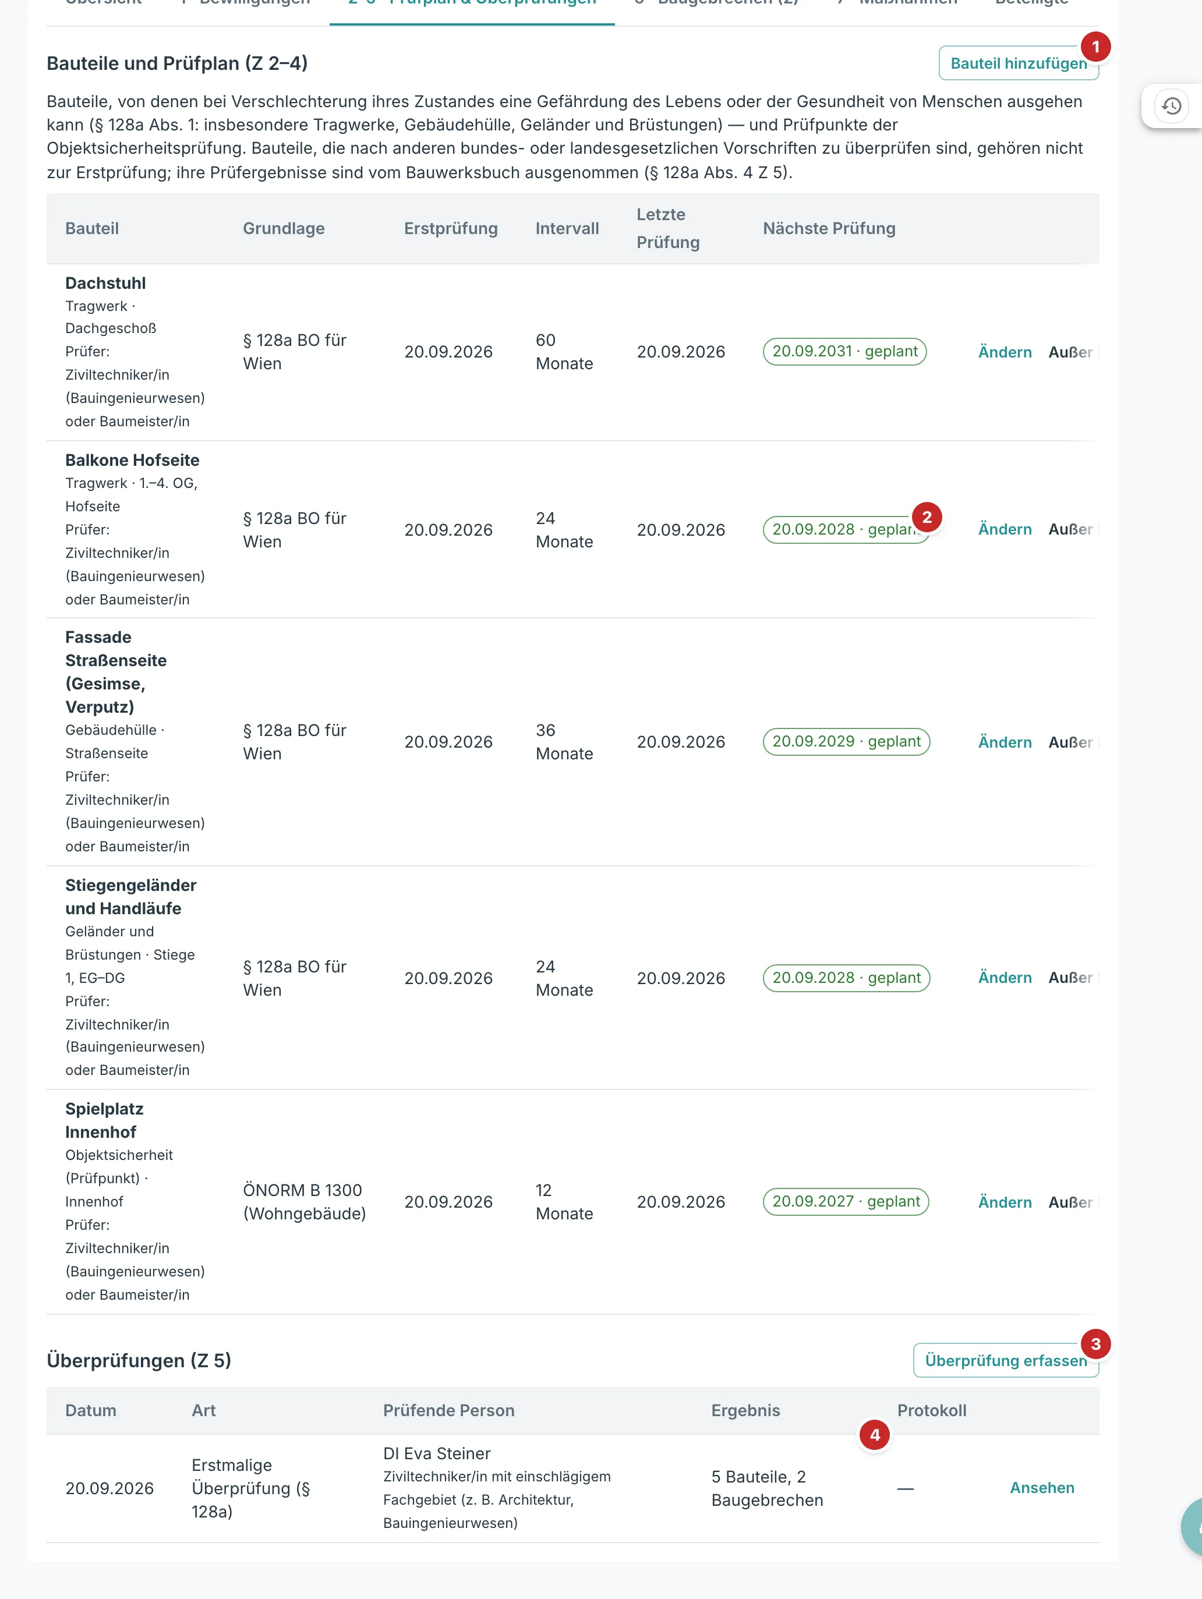Click the Bauteil hinzufügen button
Viewport: 1202px width, 1599px height.
point(1018,63)
